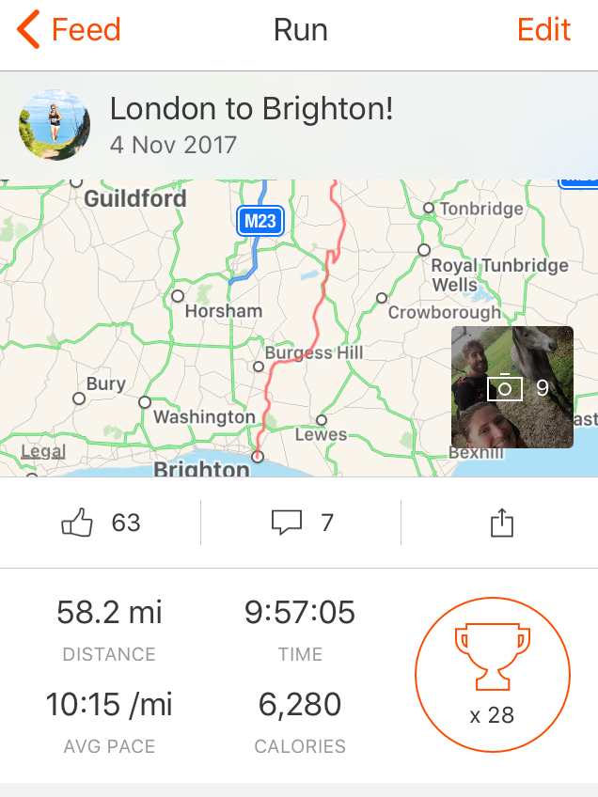Image resolution: width=598 pixels, height=797 pixels.
Task: Open the runner's profile avatar
Action: [55, 125]
